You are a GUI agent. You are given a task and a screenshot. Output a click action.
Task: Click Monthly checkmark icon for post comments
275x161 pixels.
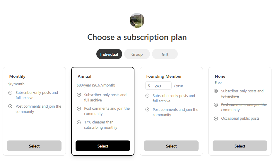(x=10, y=106)
